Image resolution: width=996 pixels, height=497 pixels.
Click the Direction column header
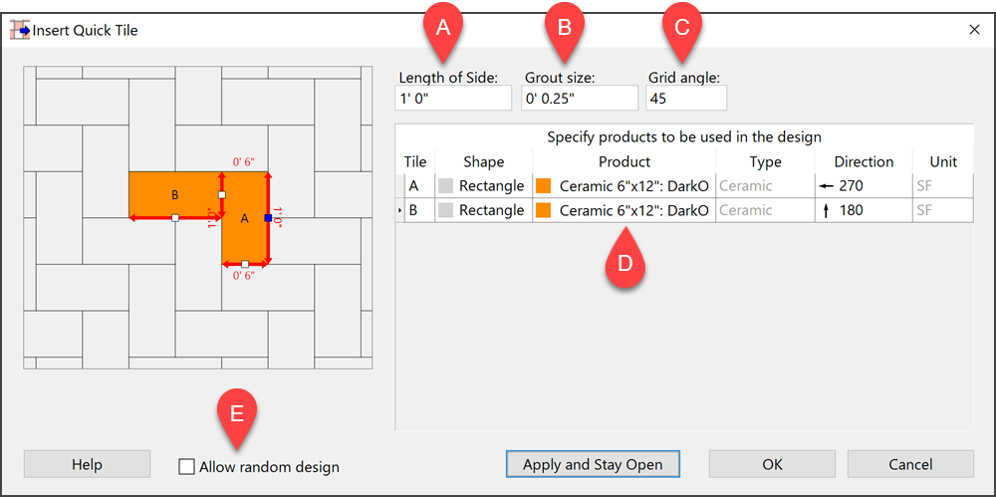[864, 162]
